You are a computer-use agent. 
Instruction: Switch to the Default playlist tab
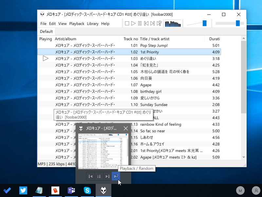point(46,31)
